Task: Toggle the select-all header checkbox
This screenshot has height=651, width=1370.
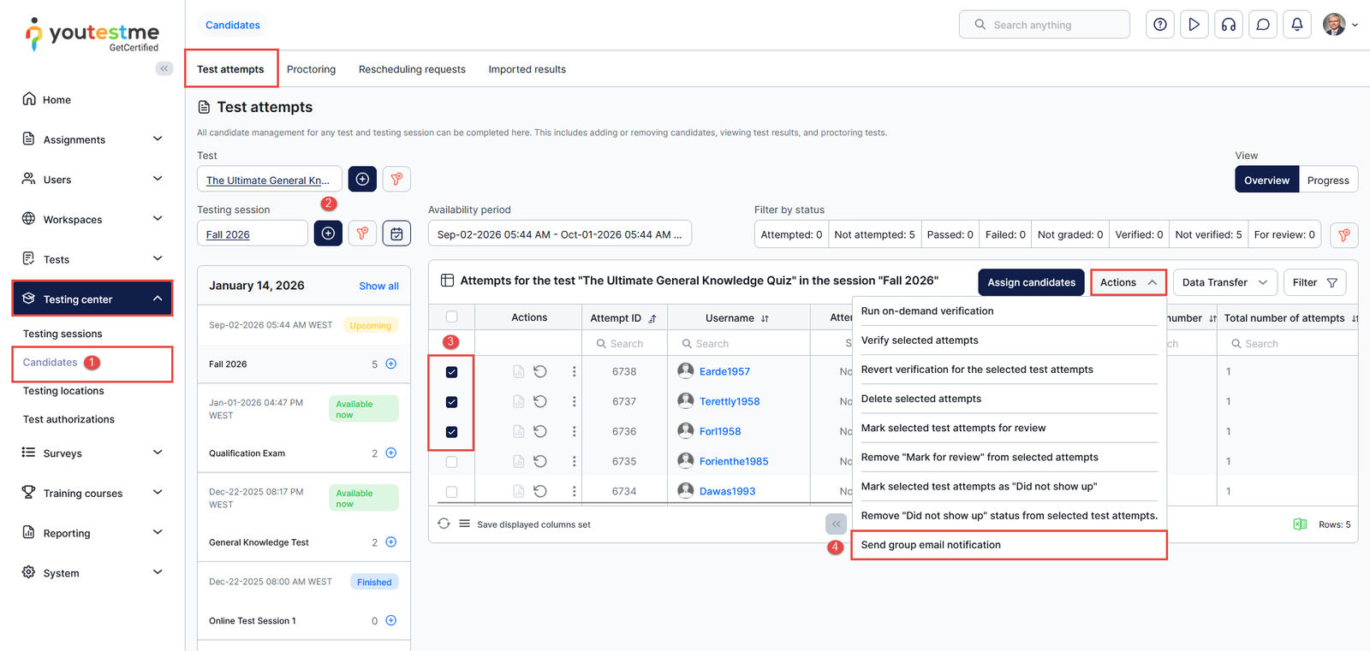Action: (x=452, y=317)
